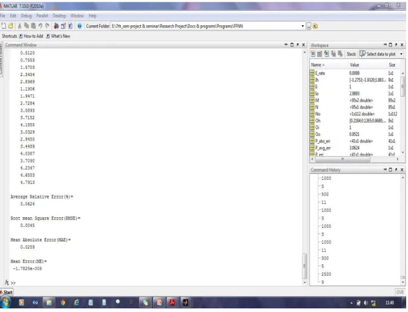Select 500 entry in Command History
Image resolution: width=408 pixels, height=312 pixels.
click(x=325, y=194)
